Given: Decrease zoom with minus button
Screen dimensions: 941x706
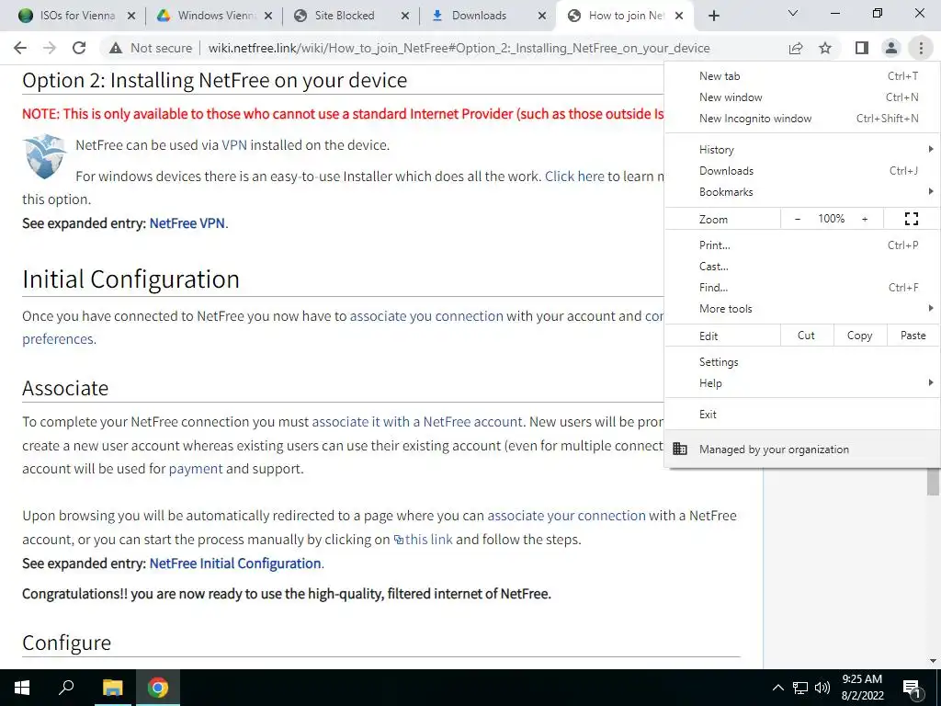Looking at the screenshot, I should pos(798,219).
